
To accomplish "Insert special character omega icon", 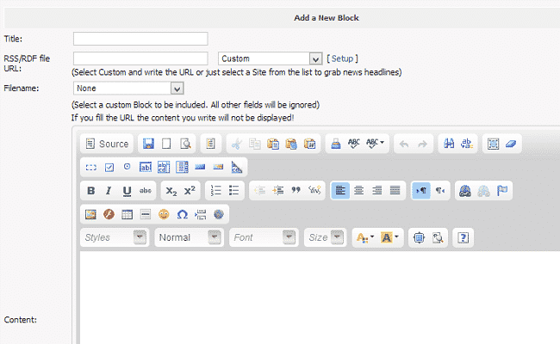I will pyautogui.click(x=182, y=214).
